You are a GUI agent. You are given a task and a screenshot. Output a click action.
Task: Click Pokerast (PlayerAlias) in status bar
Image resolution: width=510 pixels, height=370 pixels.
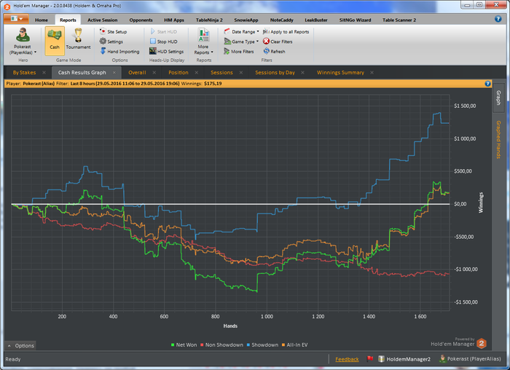click(x=470, y=359)
